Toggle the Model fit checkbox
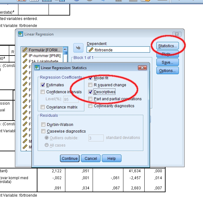The height and width of the screenshot is (203, 203). 90,78
